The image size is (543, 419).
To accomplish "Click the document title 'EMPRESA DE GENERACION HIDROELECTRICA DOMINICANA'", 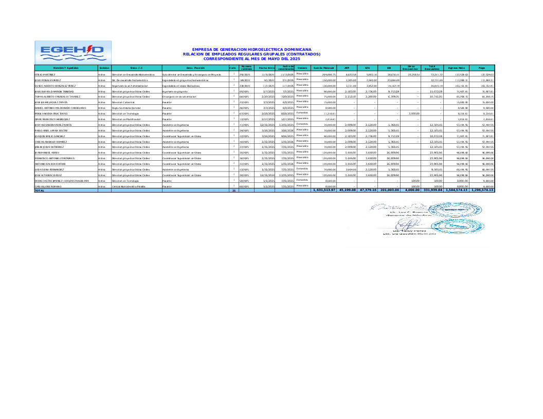I will [x=251, y=50].
